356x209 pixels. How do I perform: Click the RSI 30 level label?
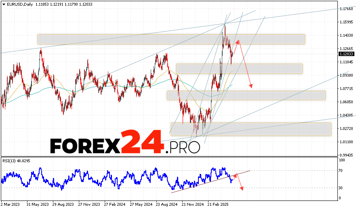341,188
